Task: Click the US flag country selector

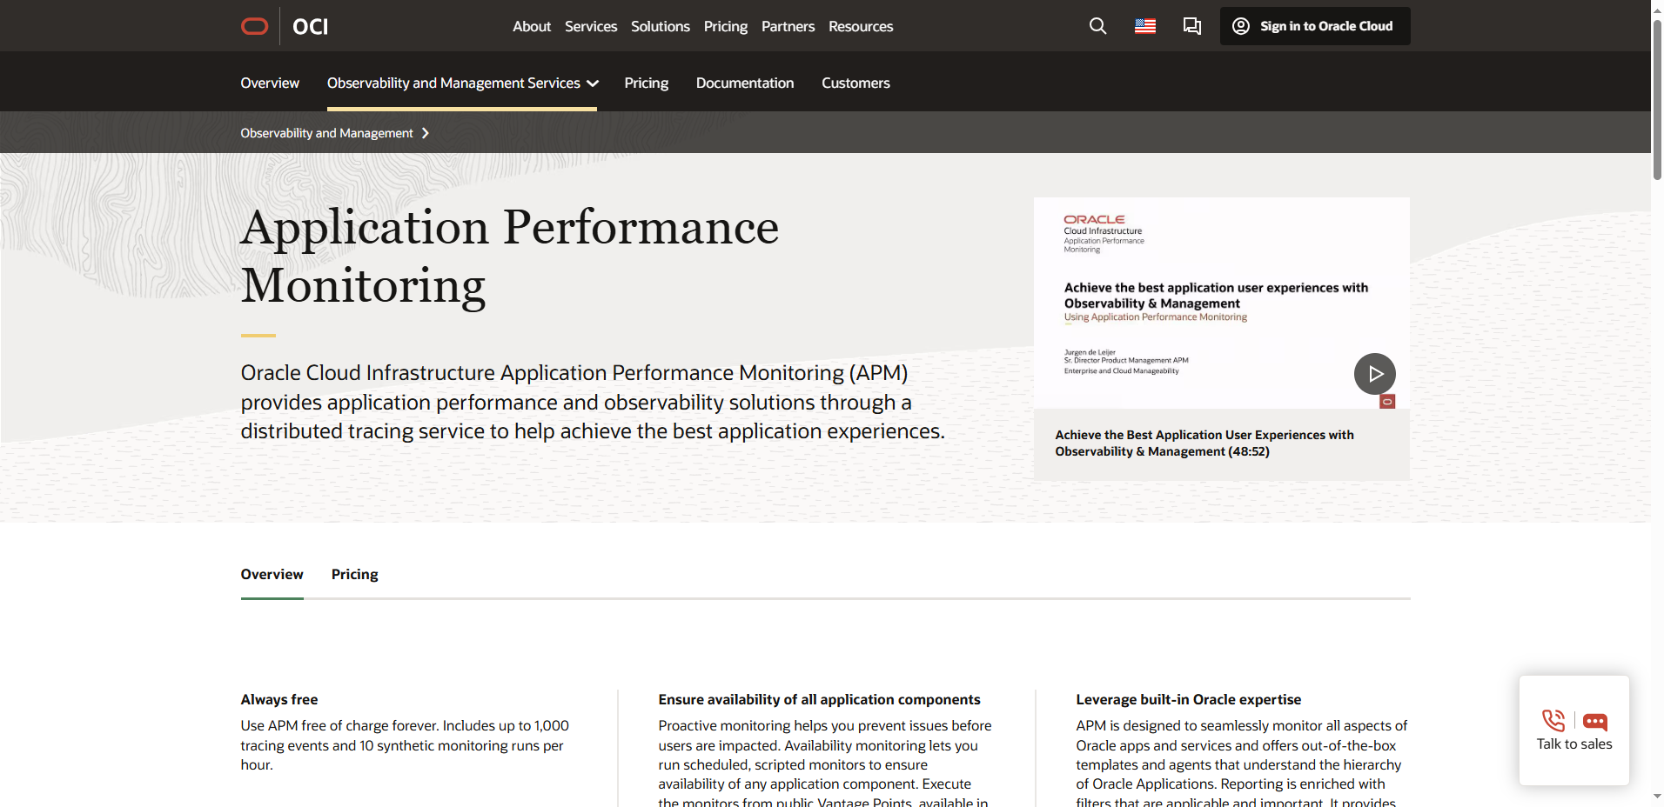Action: (x=1144, y=26)
